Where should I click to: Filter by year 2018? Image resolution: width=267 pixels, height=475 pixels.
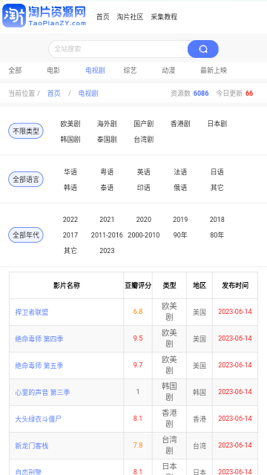(217, 220)
